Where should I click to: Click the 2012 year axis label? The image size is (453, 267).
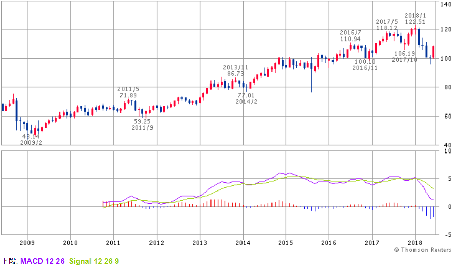[157, 243]
